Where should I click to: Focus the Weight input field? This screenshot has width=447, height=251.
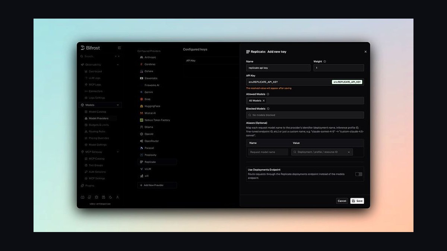pos(339,68)
